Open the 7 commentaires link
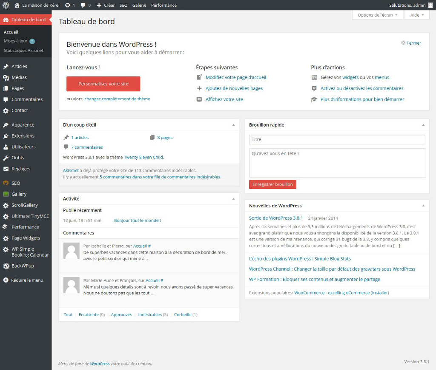The width and height of the screenshot is (436, 370). tap(87, 147)
